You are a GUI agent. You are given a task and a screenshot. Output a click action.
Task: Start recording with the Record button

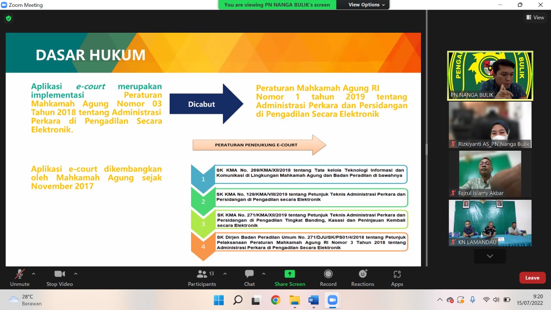pos(328,278)
